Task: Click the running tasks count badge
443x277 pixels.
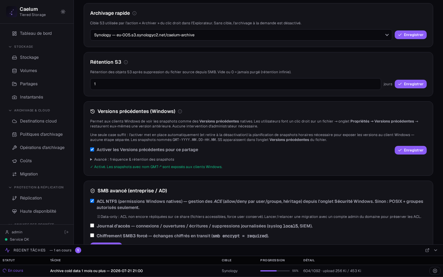Action: (78, 250)
